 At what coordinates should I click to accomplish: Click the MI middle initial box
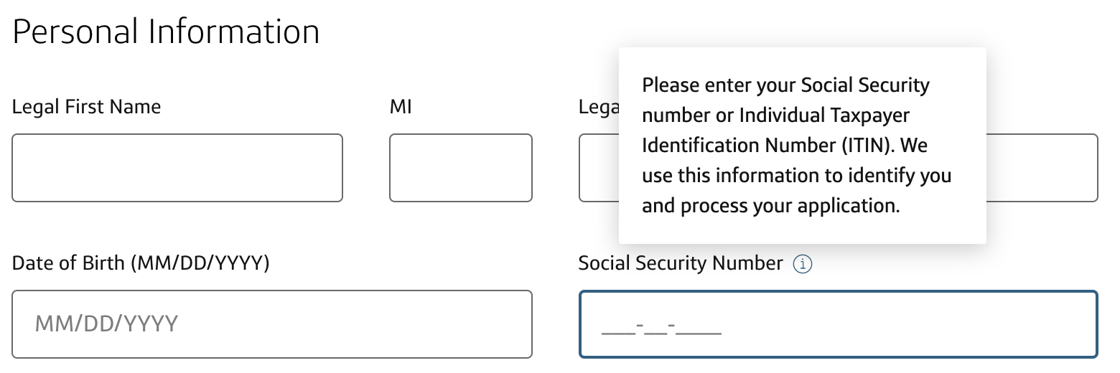460,168
